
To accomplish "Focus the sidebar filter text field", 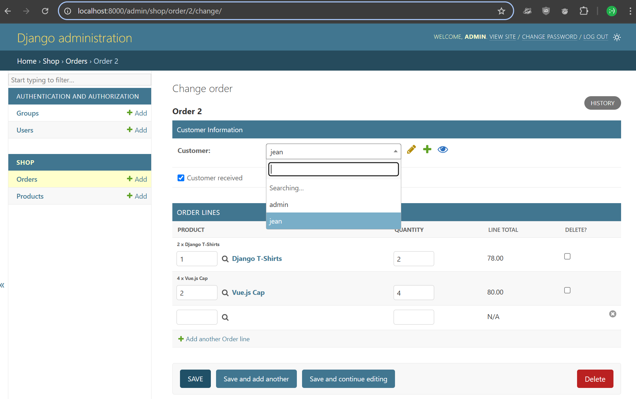I will pyautogui.click(x=80, y=80).
